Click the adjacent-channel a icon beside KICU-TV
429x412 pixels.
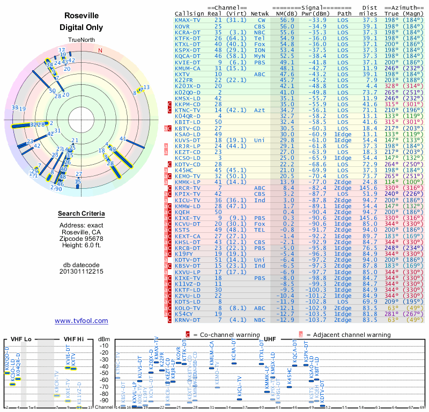click(x=166, y=200)
